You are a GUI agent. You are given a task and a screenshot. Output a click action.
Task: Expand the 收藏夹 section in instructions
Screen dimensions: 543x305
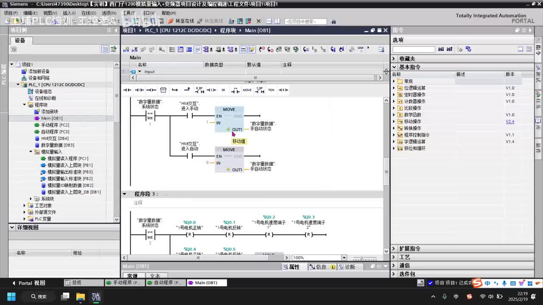(394, 58)
